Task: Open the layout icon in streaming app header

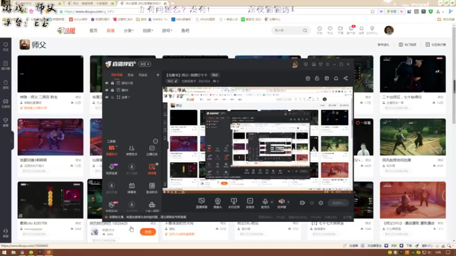Action: coord(327,79)
